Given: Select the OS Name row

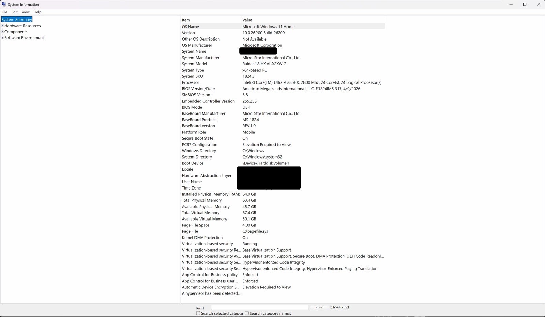Looking at the screenshot, I should click(x=283, y=27).
